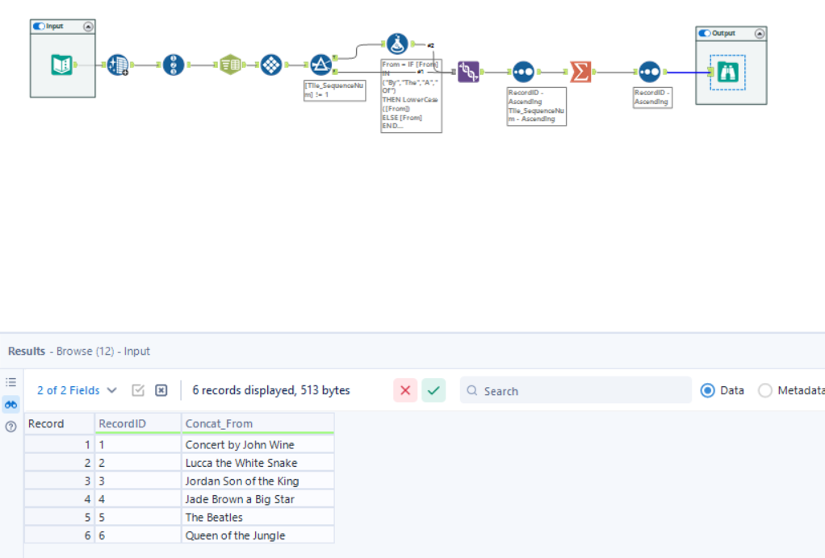Open the '2 of 2 Fields' dropdown

76,389
